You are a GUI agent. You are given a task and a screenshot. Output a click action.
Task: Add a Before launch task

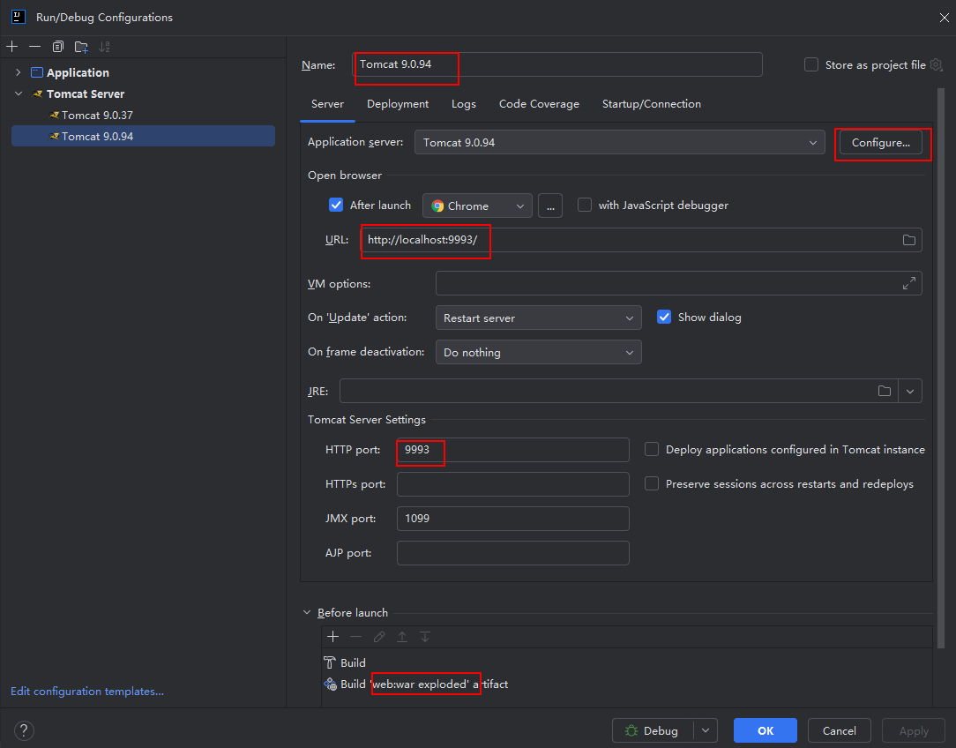332,637
